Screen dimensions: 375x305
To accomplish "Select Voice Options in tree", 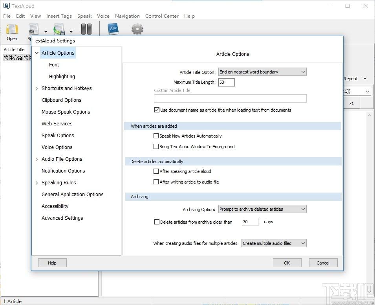I will (x=57, y=147).
